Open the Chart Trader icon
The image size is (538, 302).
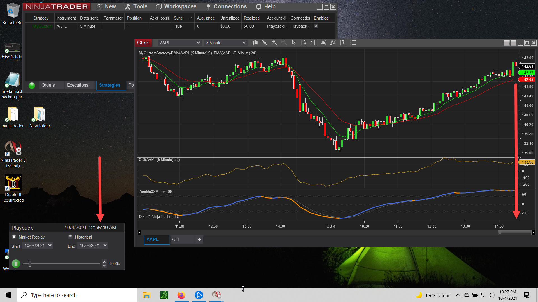(x=314, y=43)
